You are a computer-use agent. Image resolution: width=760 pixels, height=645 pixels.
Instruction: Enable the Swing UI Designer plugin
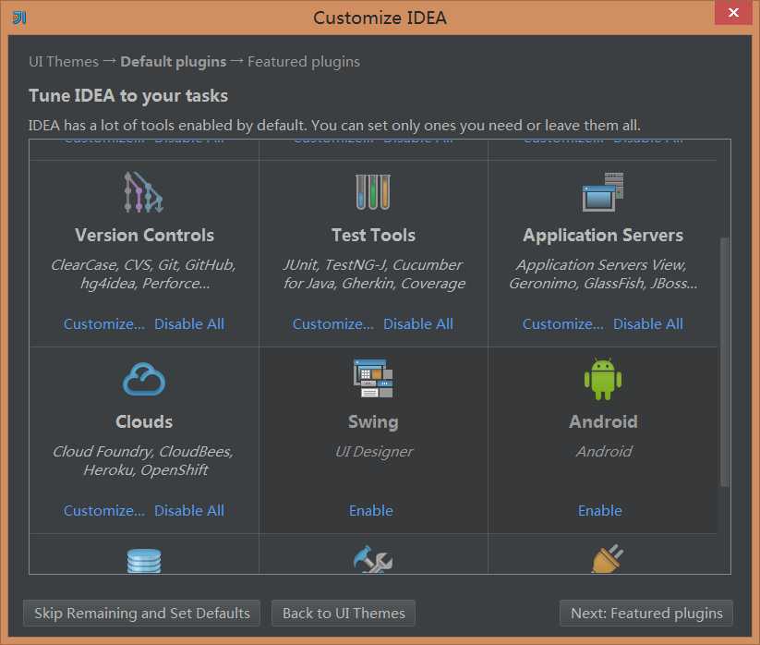coord(371,511)
